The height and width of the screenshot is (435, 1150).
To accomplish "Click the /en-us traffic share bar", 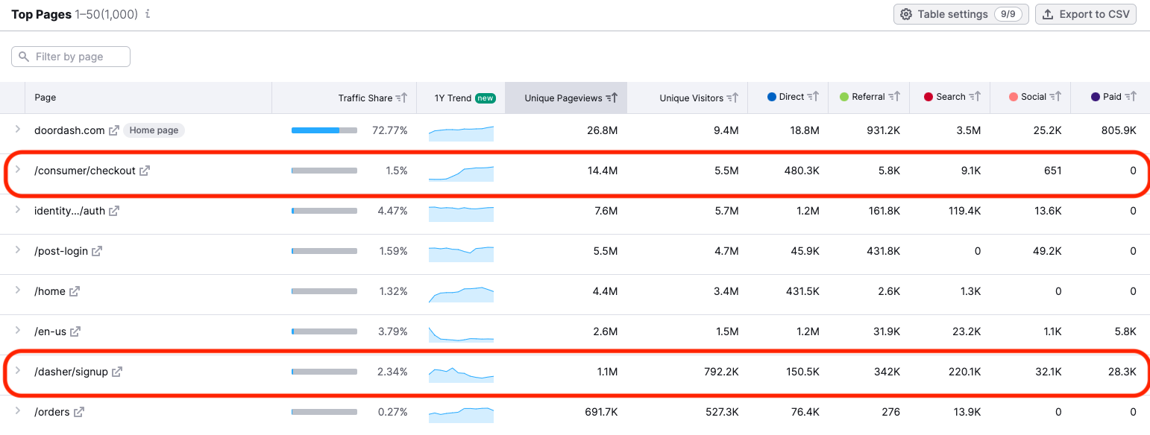I will pyautogui.click(x=324, y=331).
